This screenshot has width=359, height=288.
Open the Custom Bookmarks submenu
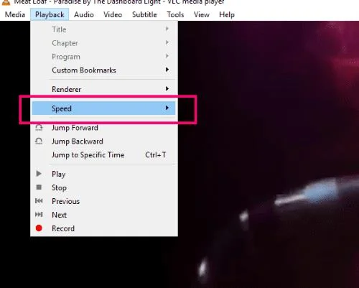pyautogui.click(x=104, y=70)
